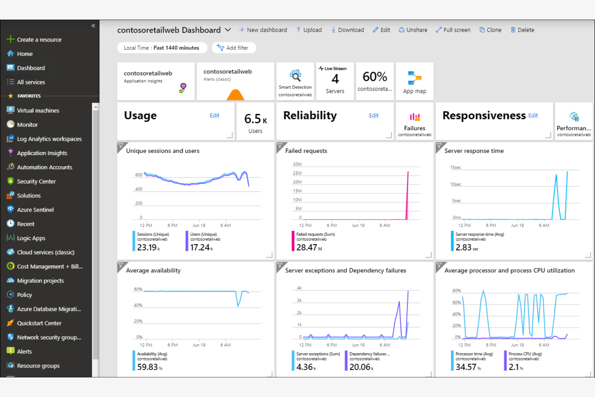
Task: Open Network security groups icon
Action: pyautogui.click(x=10, y=337)
